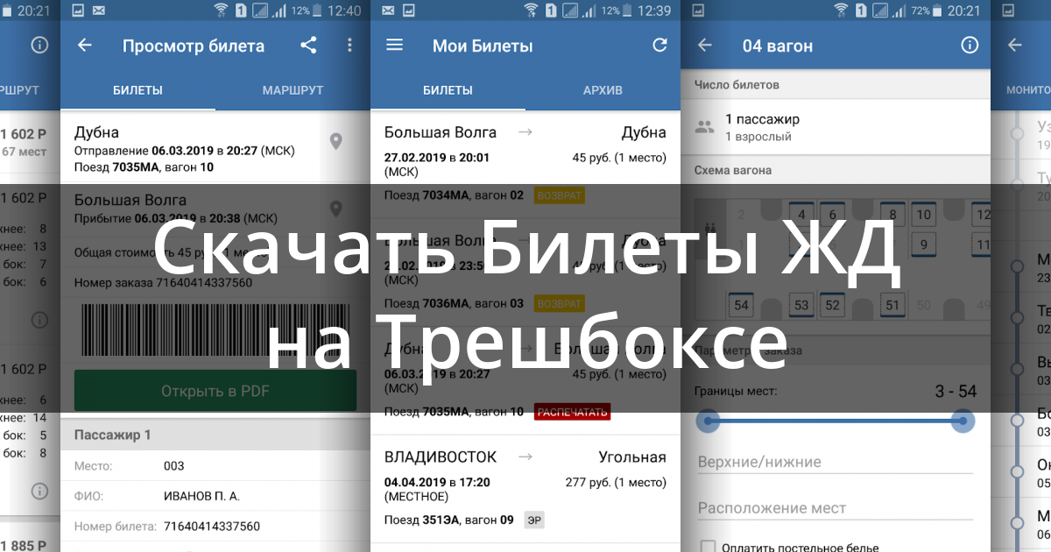Open the Верхние/нижние dropdown
This screenshot has height=552, width=1051.
pos(836,462)
